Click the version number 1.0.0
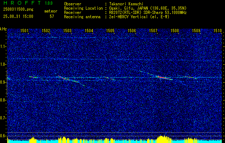This screenshot has width=225, height=143. (x=49, y=3)
